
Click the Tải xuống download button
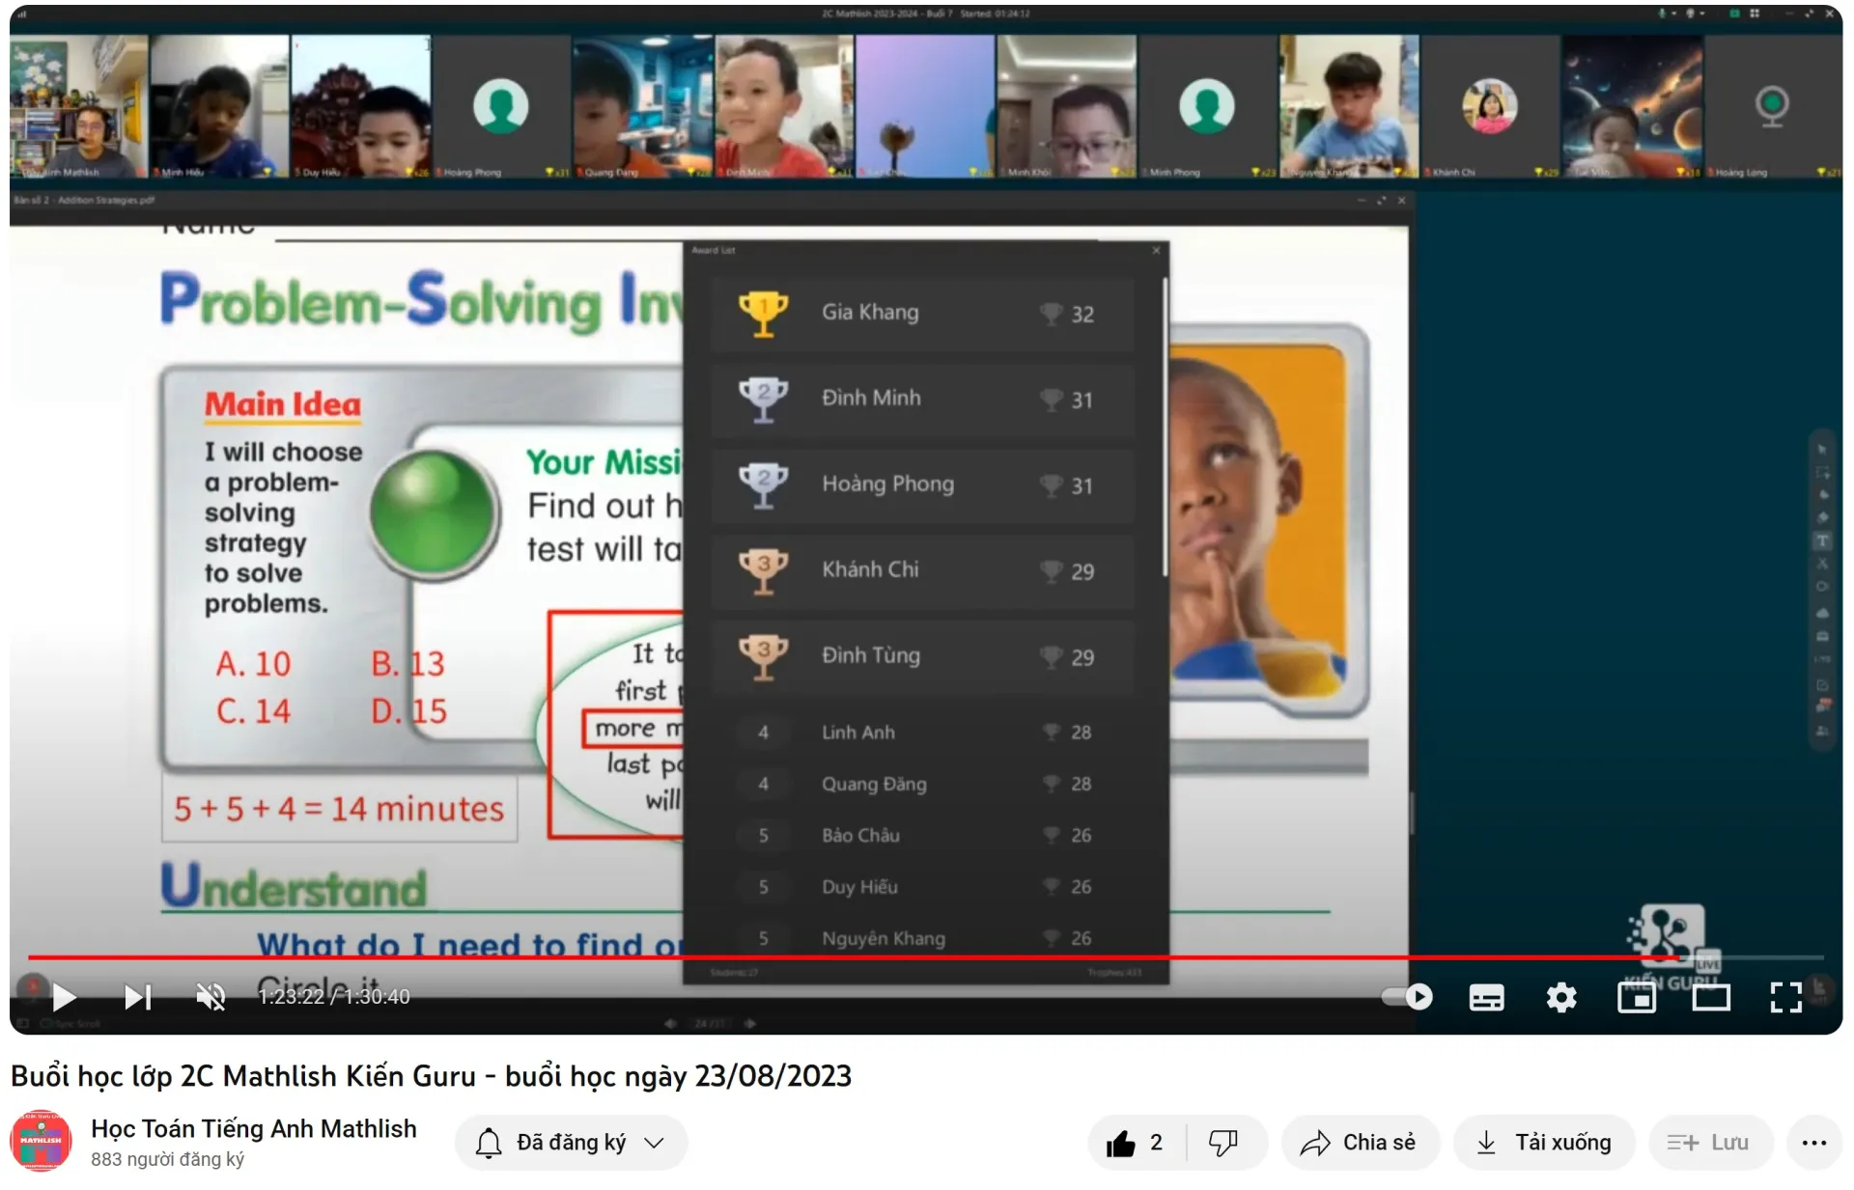[x=1543, y=1143]
